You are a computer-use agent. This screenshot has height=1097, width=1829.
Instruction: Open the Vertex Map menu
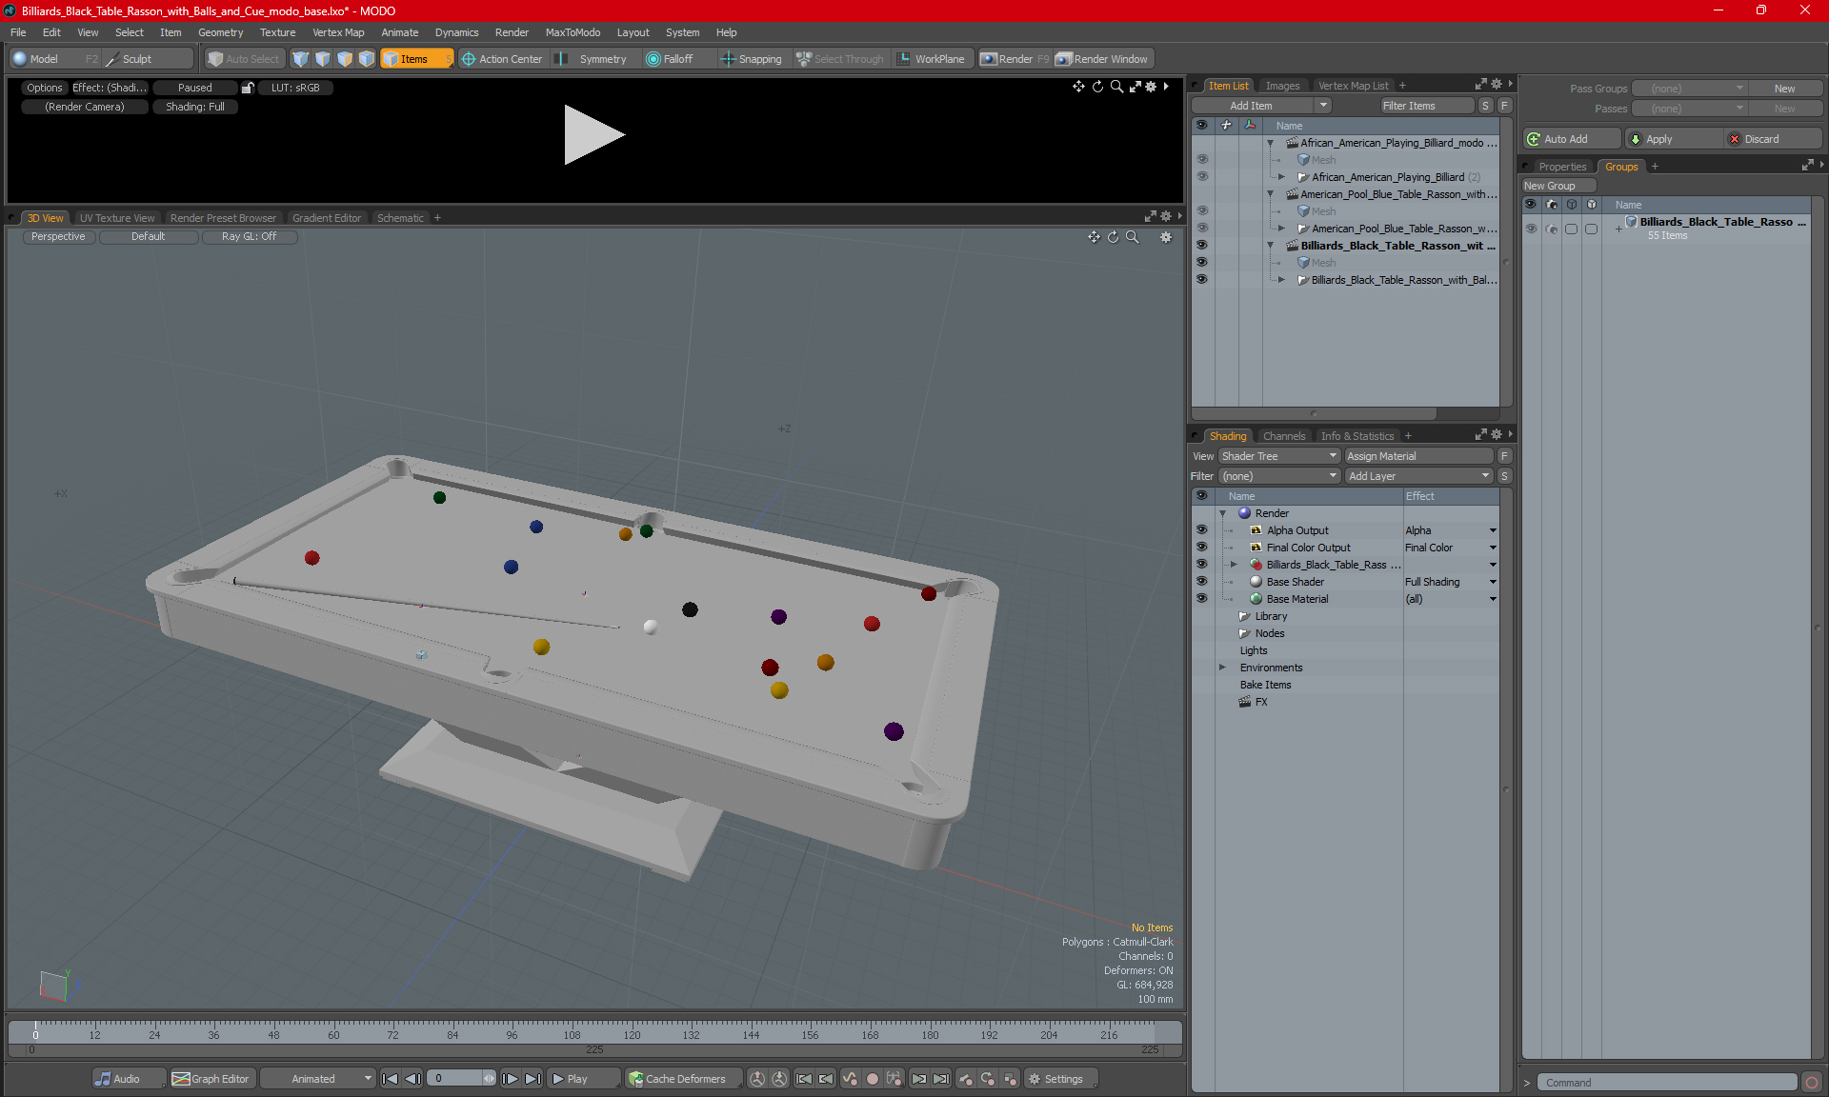point(338,32)
